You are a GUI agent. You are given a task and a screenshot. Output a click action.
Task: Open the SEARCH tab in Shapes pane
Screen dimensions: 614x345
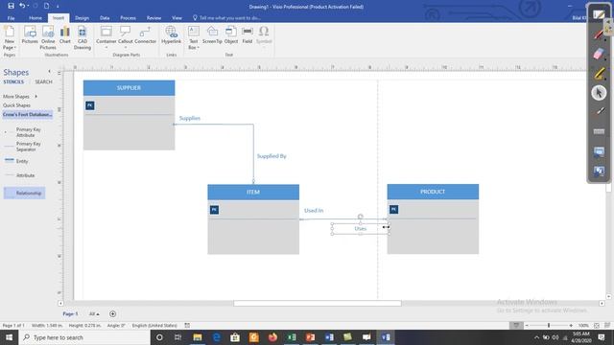coord(43,82)
